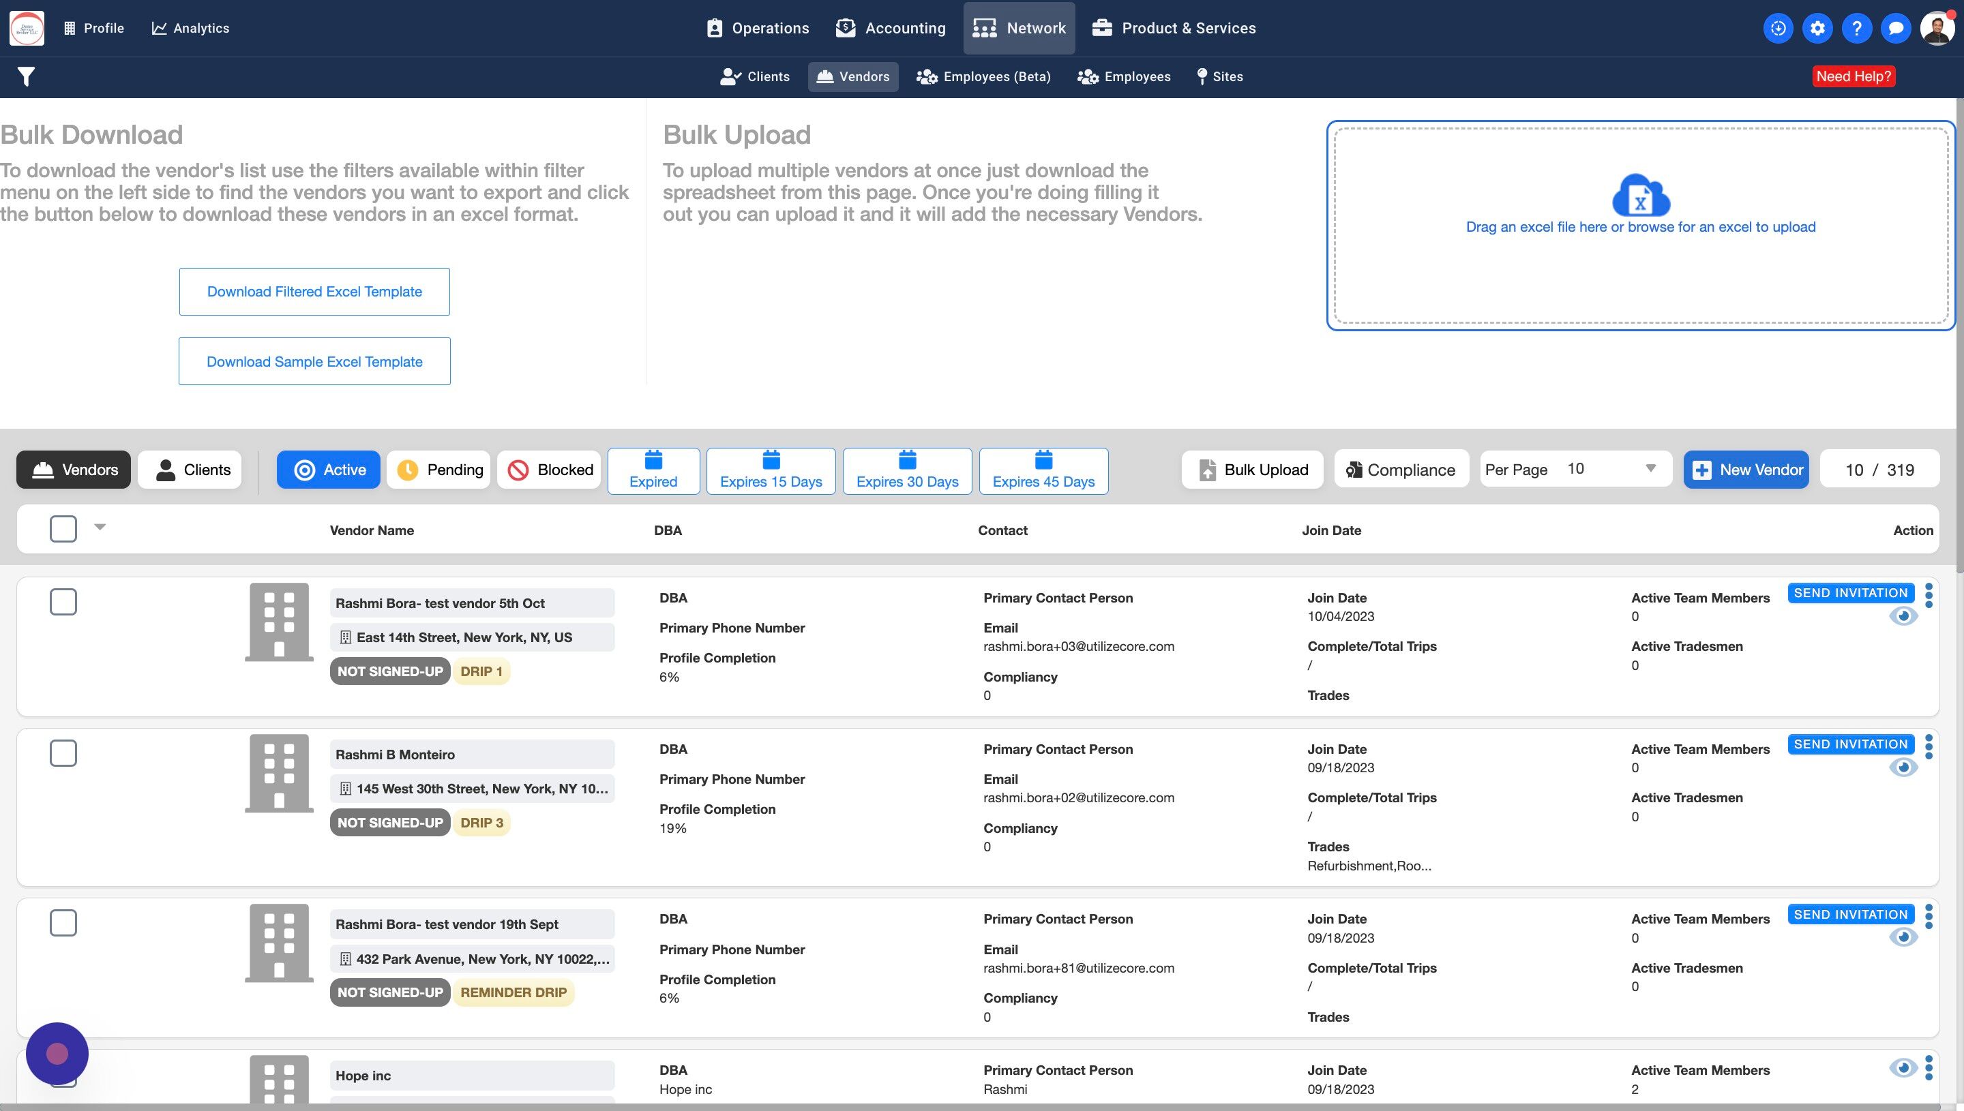Tick checkbox for 19th Sept test vendor
This screenshot has height=1111, width=1964.
pyautogui.click(x=63, y=924)
